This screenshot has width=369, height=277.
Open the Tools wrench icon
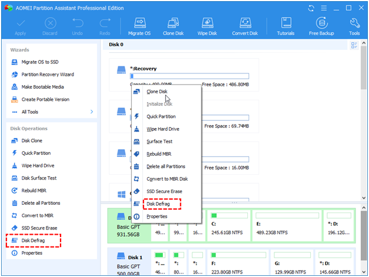click(x=354, y=26)
